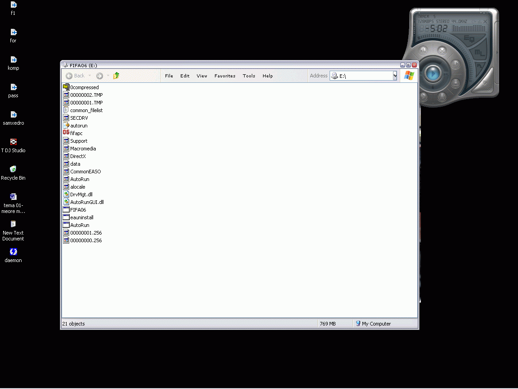Select the komp desktop icon
Image resolution: width=518 pixels, height=389 pixels.
(13, 60)
